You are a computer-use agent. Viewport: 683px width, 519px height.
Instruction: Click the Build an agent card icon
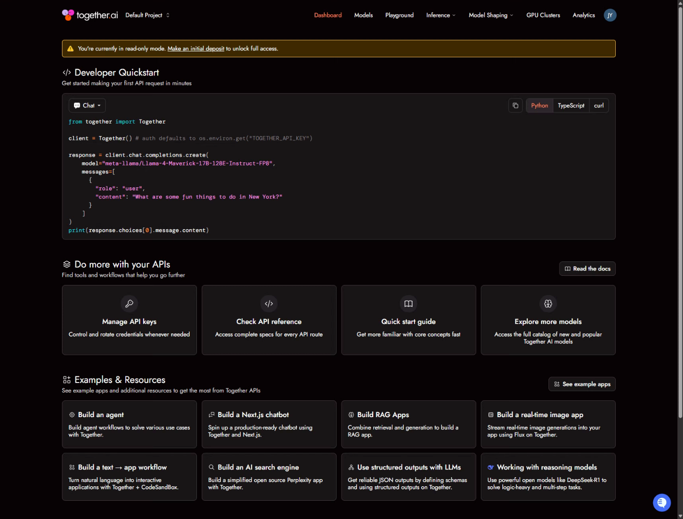pos(72,415)
